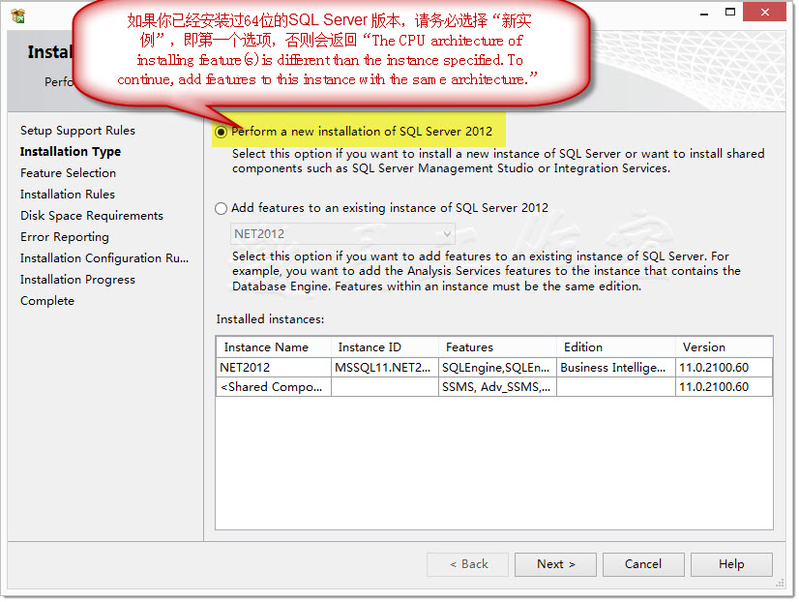
Task: Click the MSSQL11.NET2... instance ID cell
Action: pyautogui.click(x=385, y=368)
